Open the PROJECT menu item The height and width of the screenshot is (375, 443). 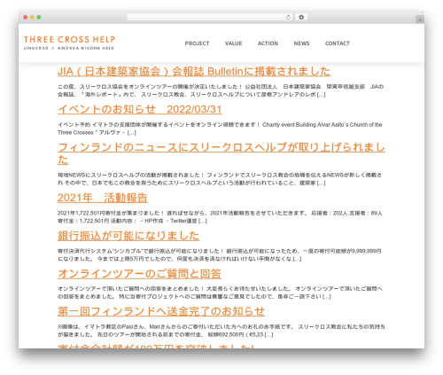[197, 43]
